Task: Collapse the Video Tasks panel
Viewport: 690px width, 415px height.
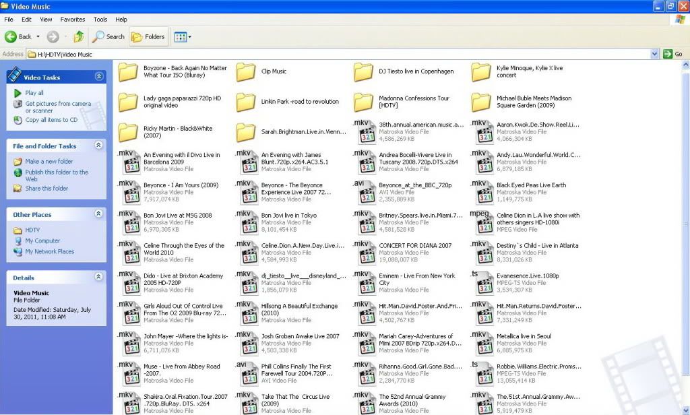Action: pyautogui.click(x=99, y=77)
